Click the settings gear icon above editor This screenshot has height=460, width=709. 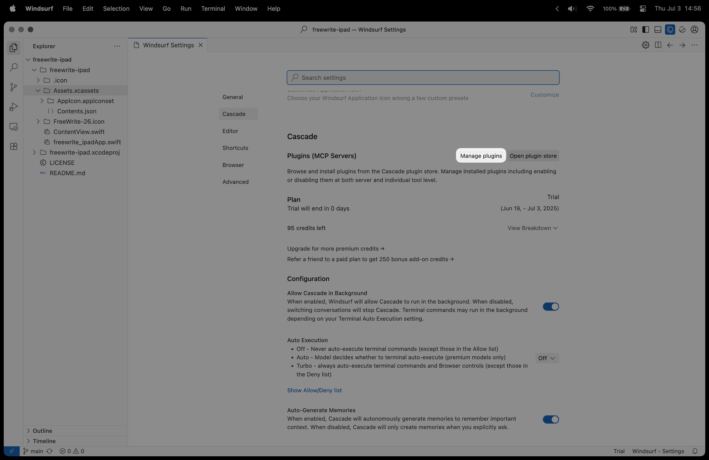646,45
